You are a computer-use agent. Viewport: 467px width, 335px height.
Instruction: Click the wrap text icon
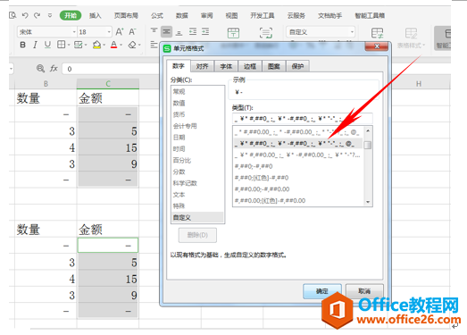[x=266, y=32]
